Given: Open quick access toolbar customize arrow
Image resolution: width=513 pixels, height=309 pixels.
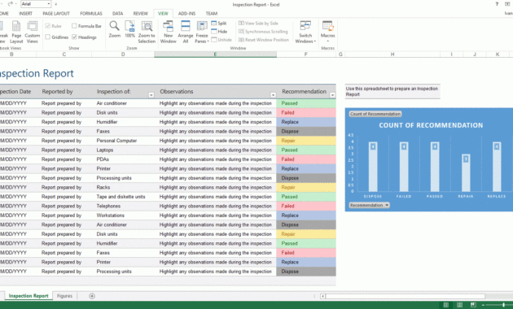Looking at the screenshot, I should (x=56, y=4).
